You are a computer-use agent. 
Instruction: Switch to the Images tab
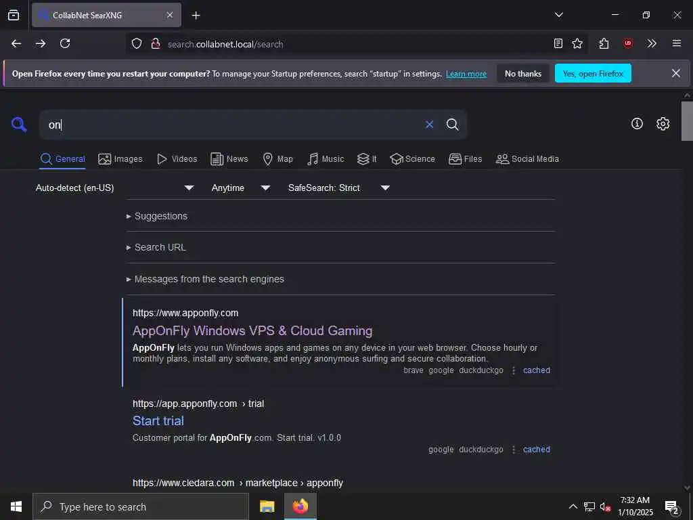(120, 158)
